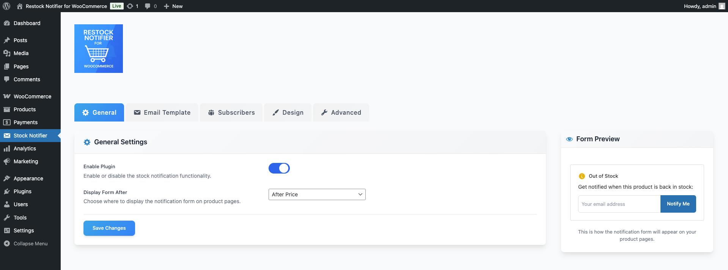
Task: Click the email address input field
Action: (x=619, y=204)
